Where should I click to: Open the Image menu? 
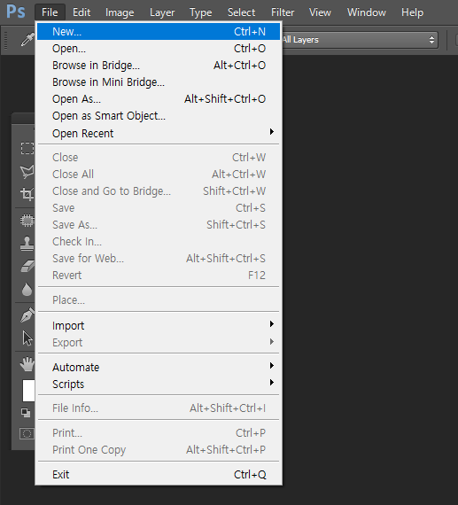point(120,12)
